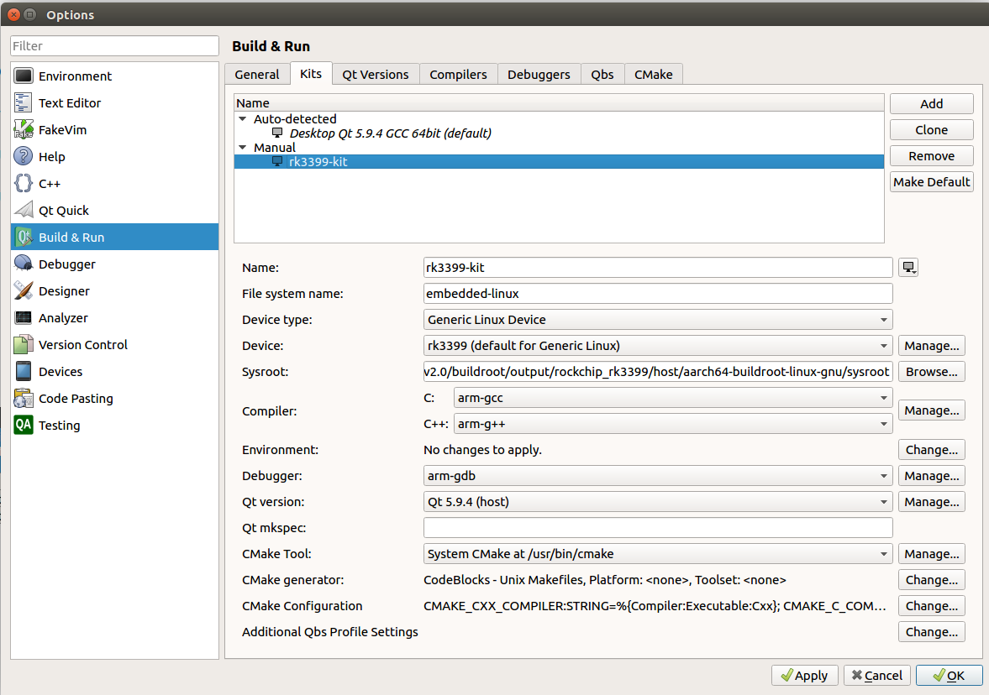Open the Qt version dropdown
Viewport: 989px width, 695px height.
pos(658,502)
